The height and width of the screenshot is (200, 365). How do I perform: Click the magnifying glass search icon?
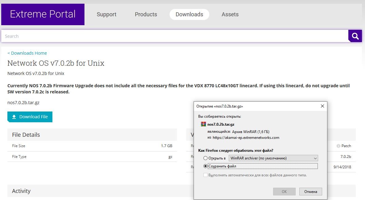pos(355,36)
